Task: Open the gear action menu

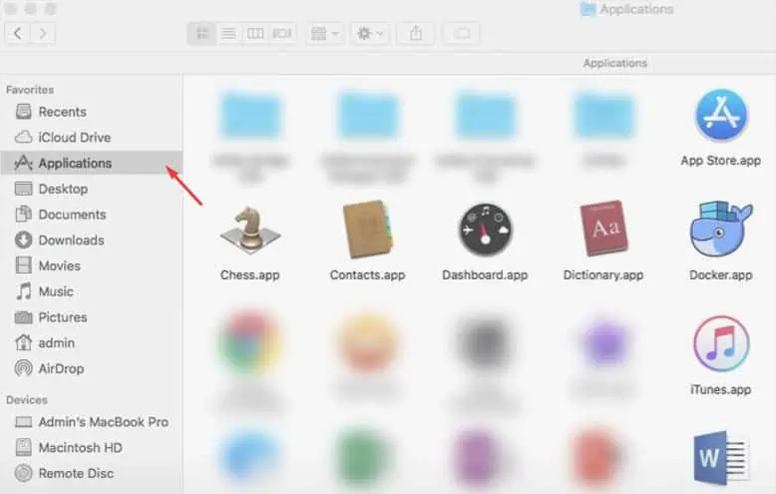Action: pyautogui.click(x=370, y=33)
